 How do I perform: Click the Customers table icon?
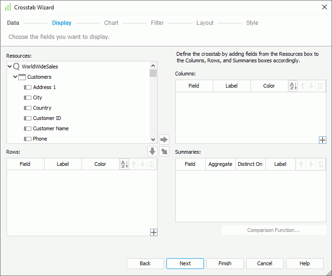(22, 77)
